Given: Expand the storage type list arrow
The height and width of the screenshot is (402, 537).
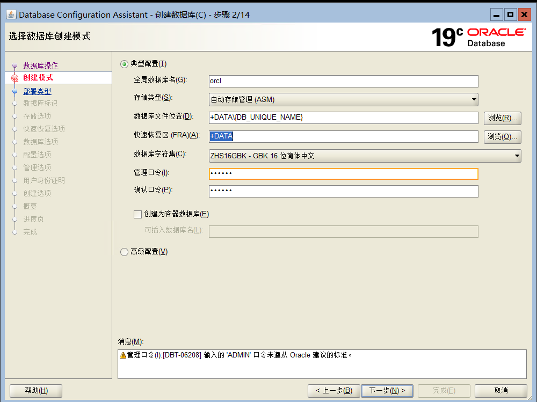Looking at the screenshot, I should pos(474,99).
